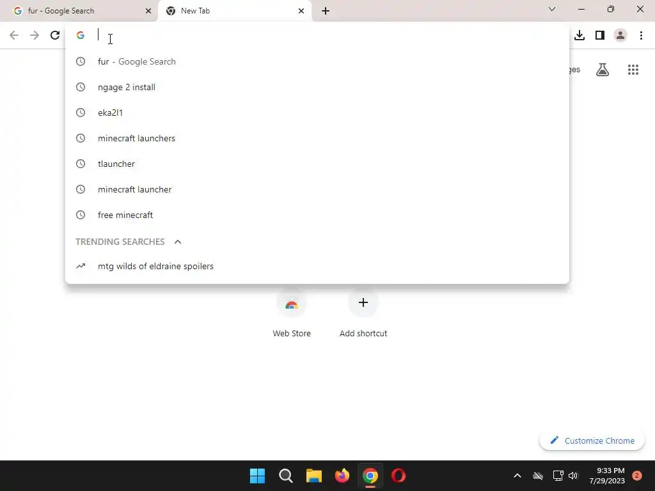
Task: Open the notification badge showing 2
Action: coord(637,476)
